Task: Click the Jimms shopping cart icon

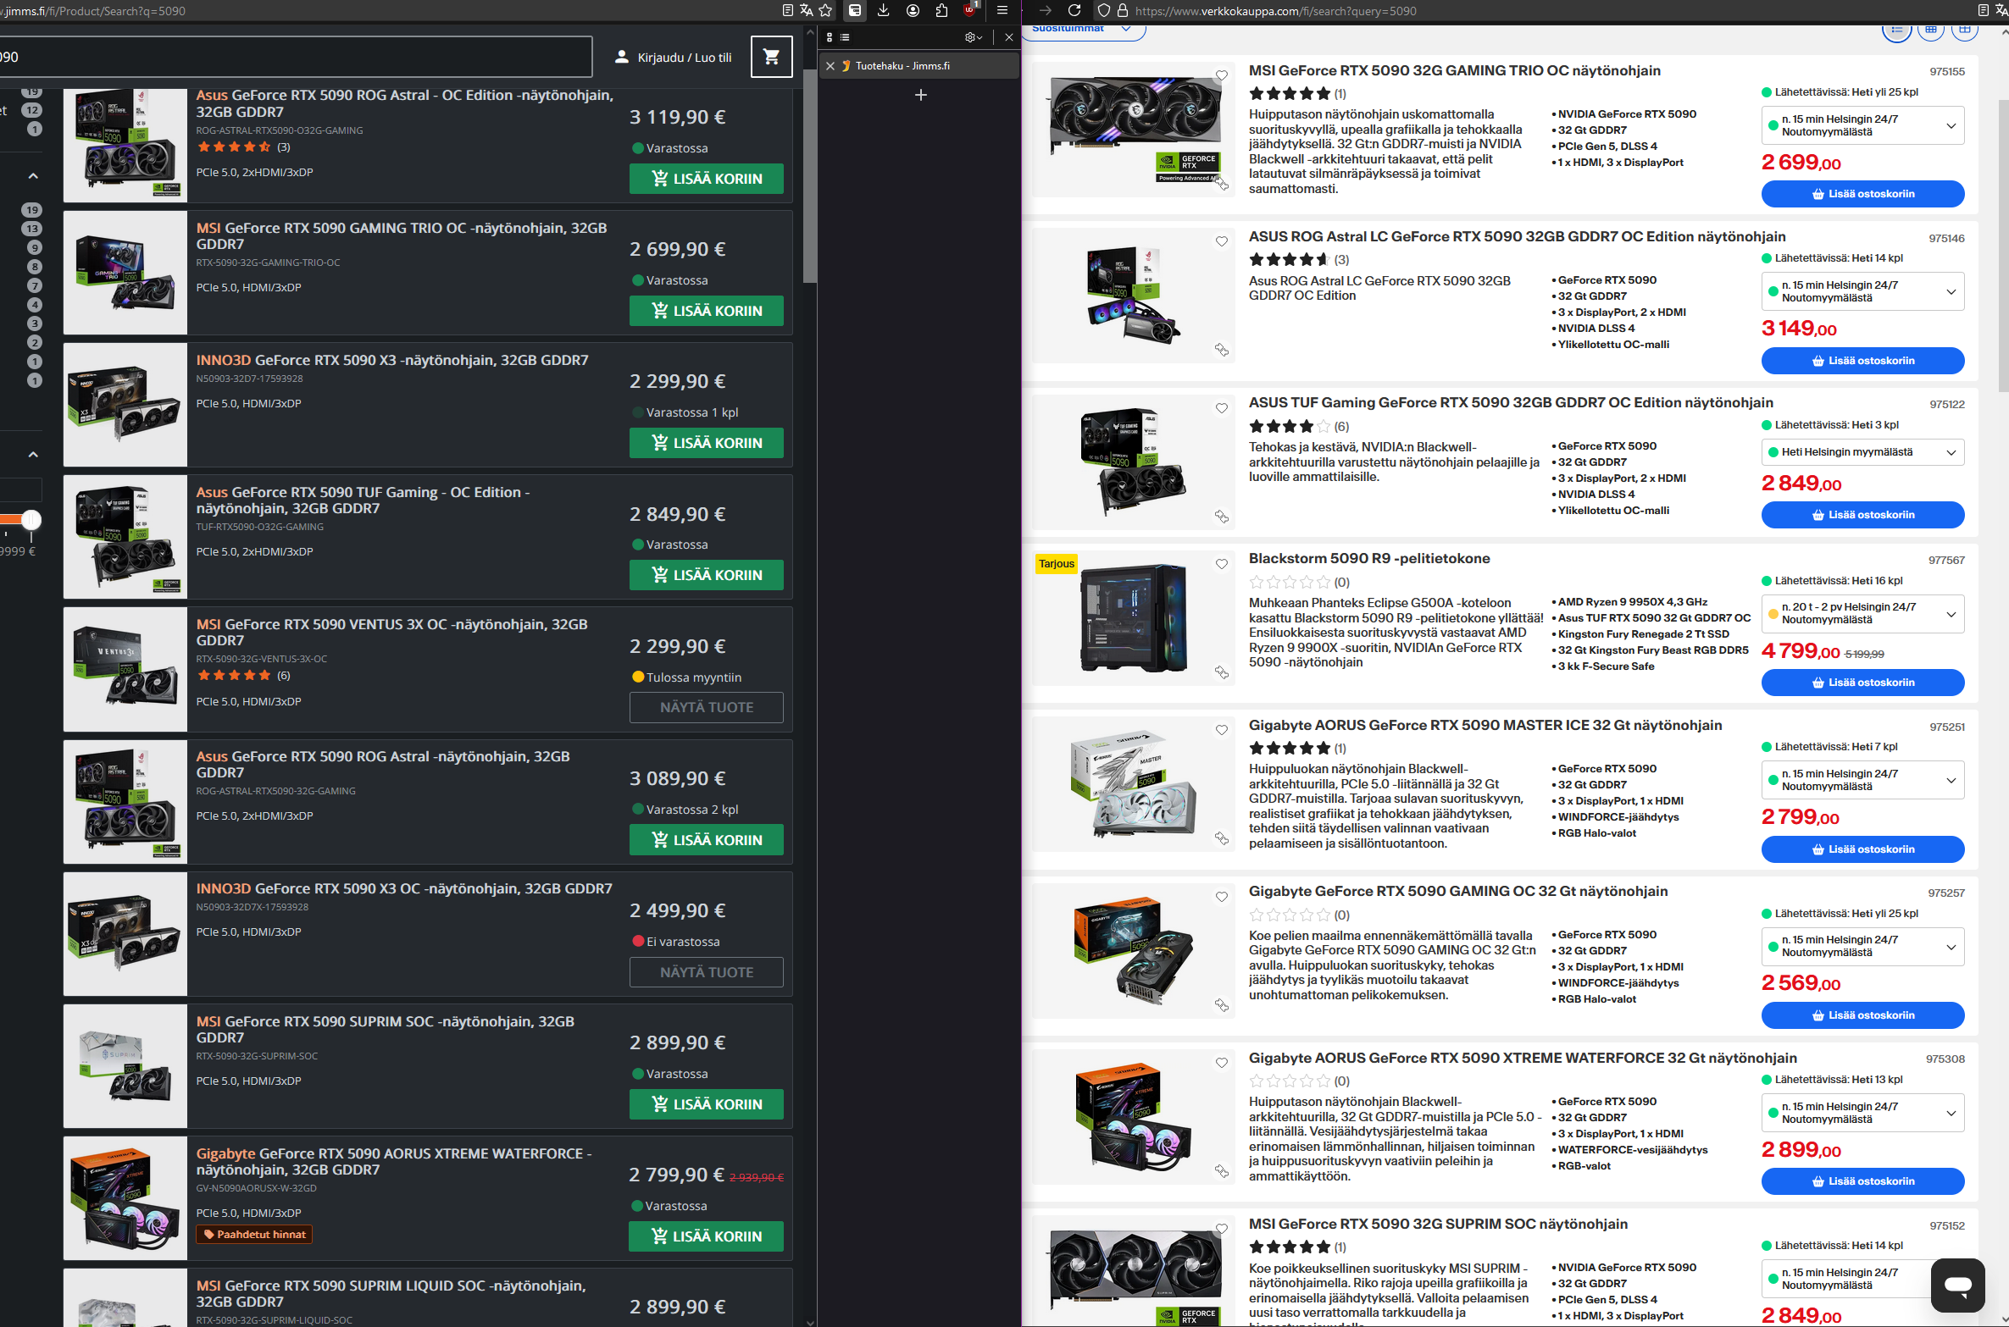Action: (x=771, y=57)
